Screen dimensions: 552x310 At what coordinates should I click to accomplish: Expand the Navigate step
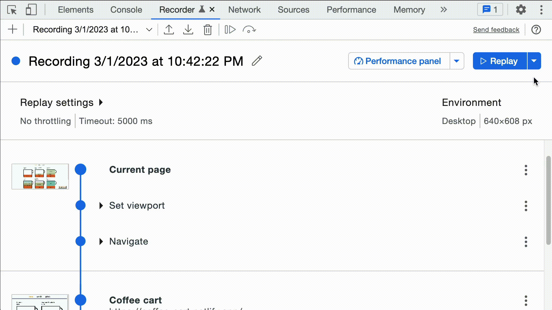101,241
